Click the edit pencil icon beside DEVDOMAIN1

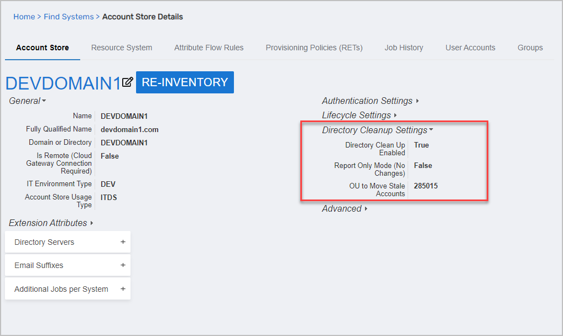[x=128, y=82]
